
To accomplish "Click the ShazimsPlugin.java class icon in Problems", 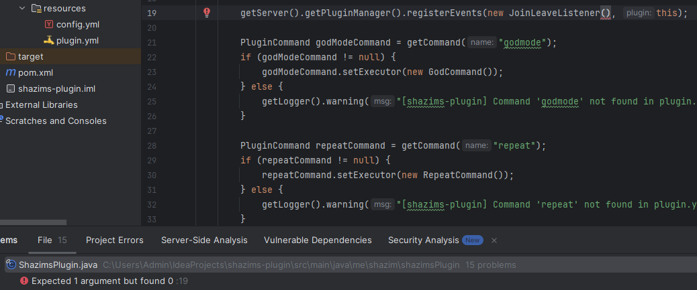I will click(x=11, y=265).
